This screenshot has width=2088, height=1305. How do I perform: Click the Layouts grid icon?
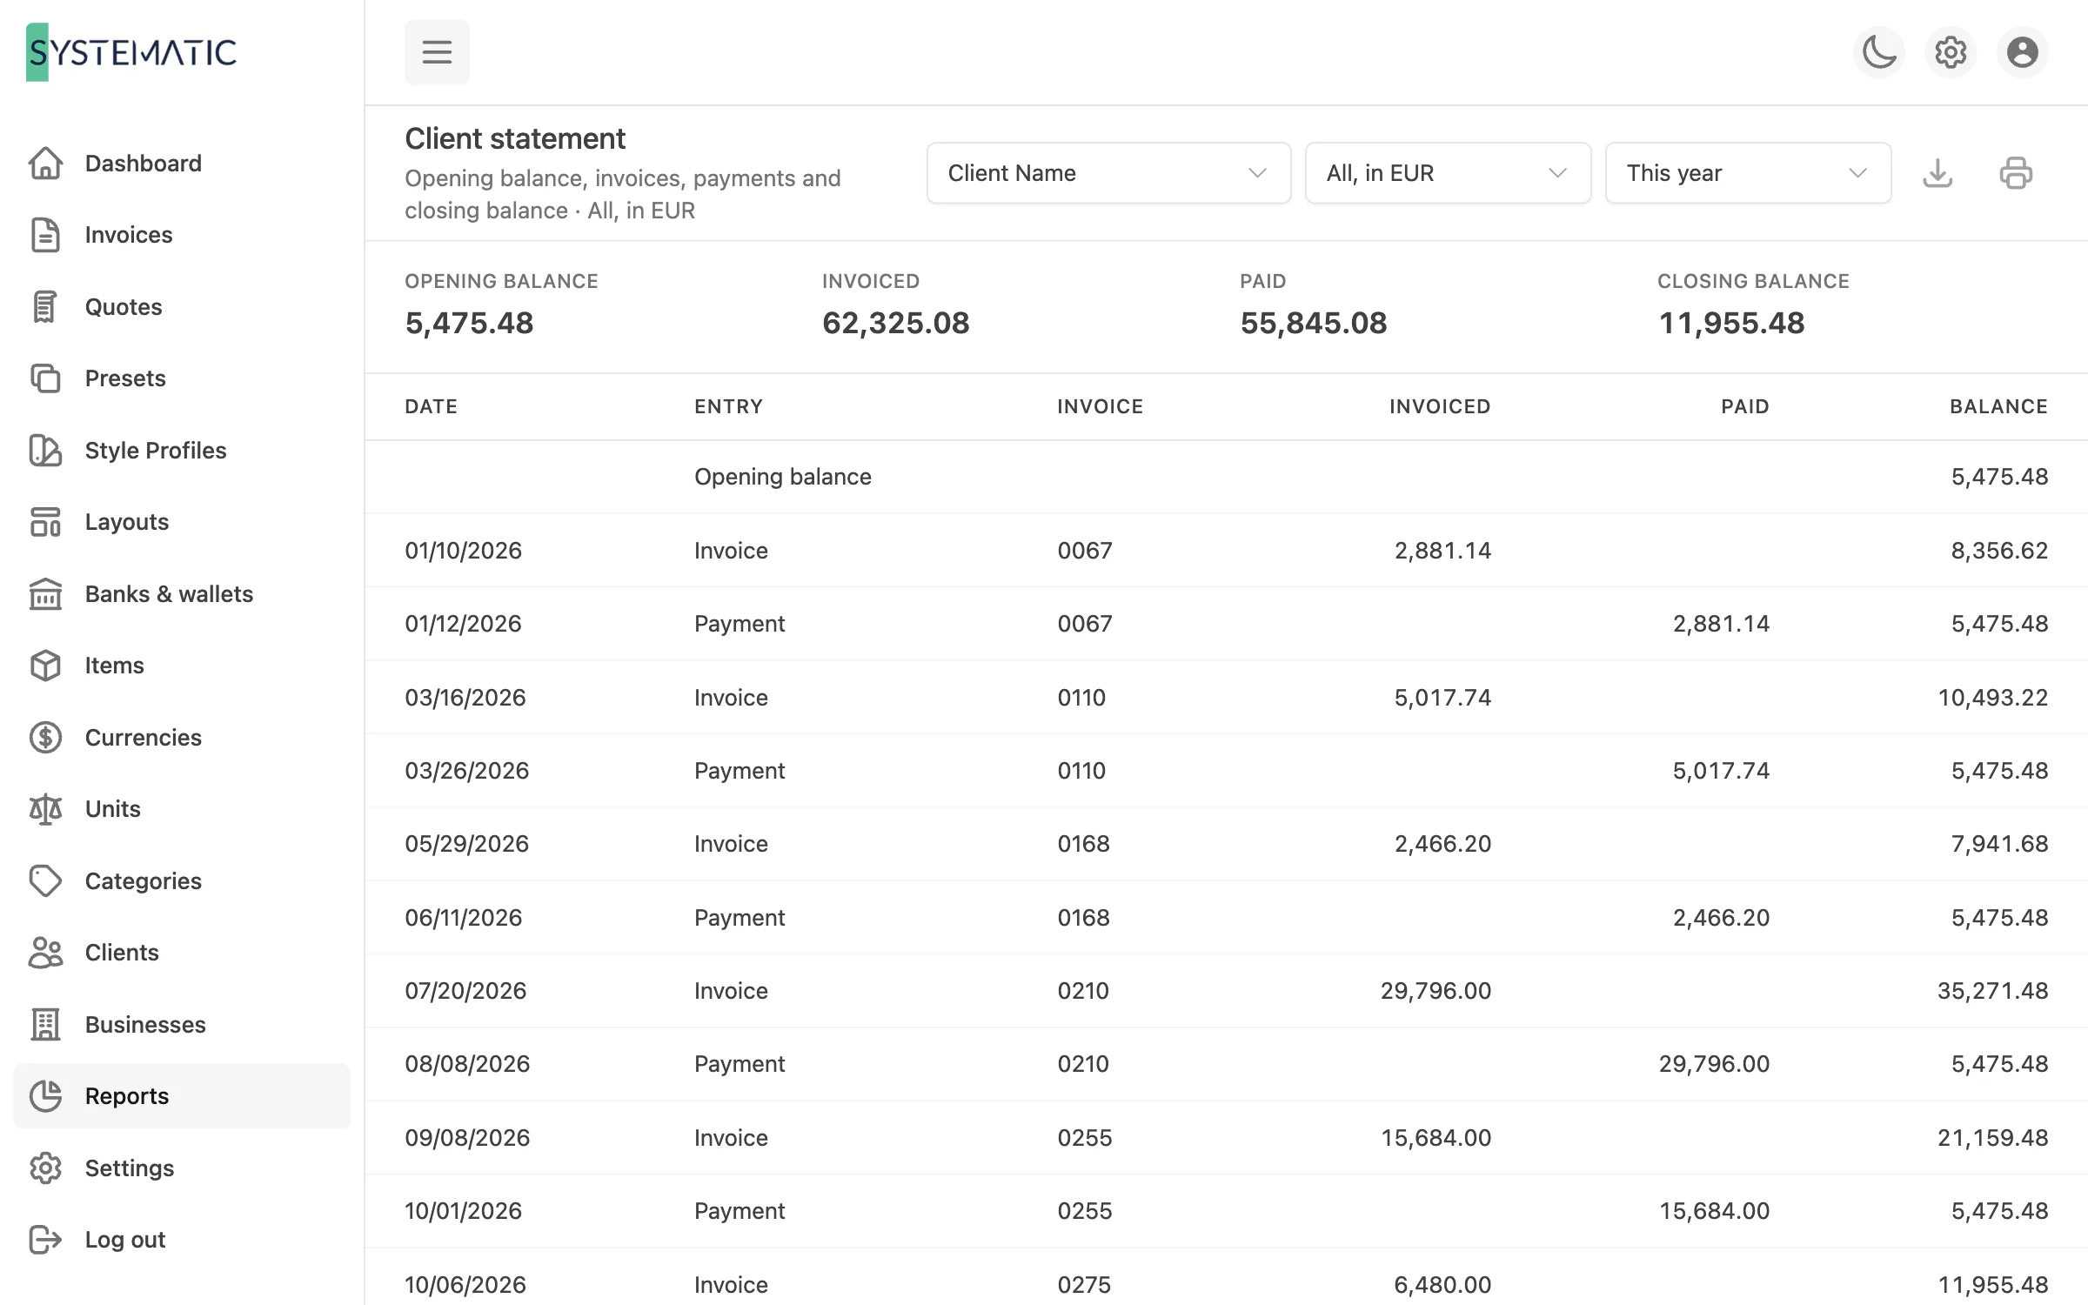45,522
